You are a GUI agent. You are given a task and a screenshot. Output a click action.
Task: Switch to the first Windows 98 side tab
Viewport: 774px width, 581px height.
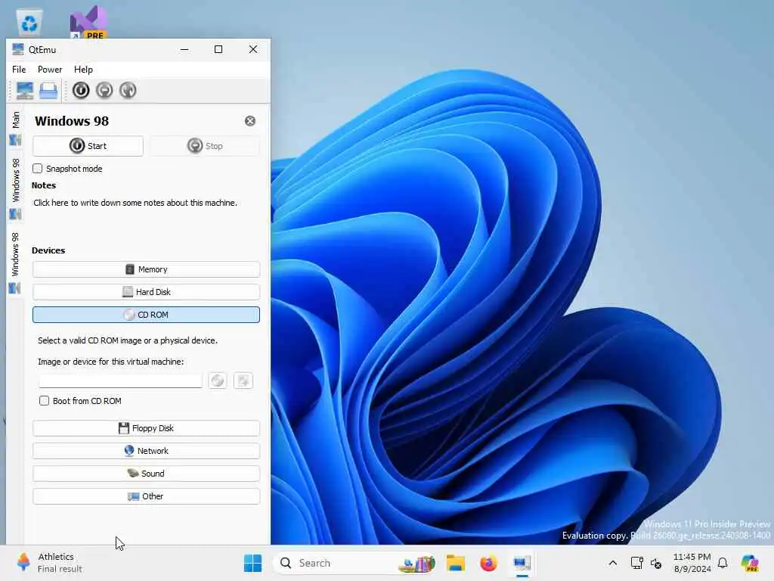[15, 188]
